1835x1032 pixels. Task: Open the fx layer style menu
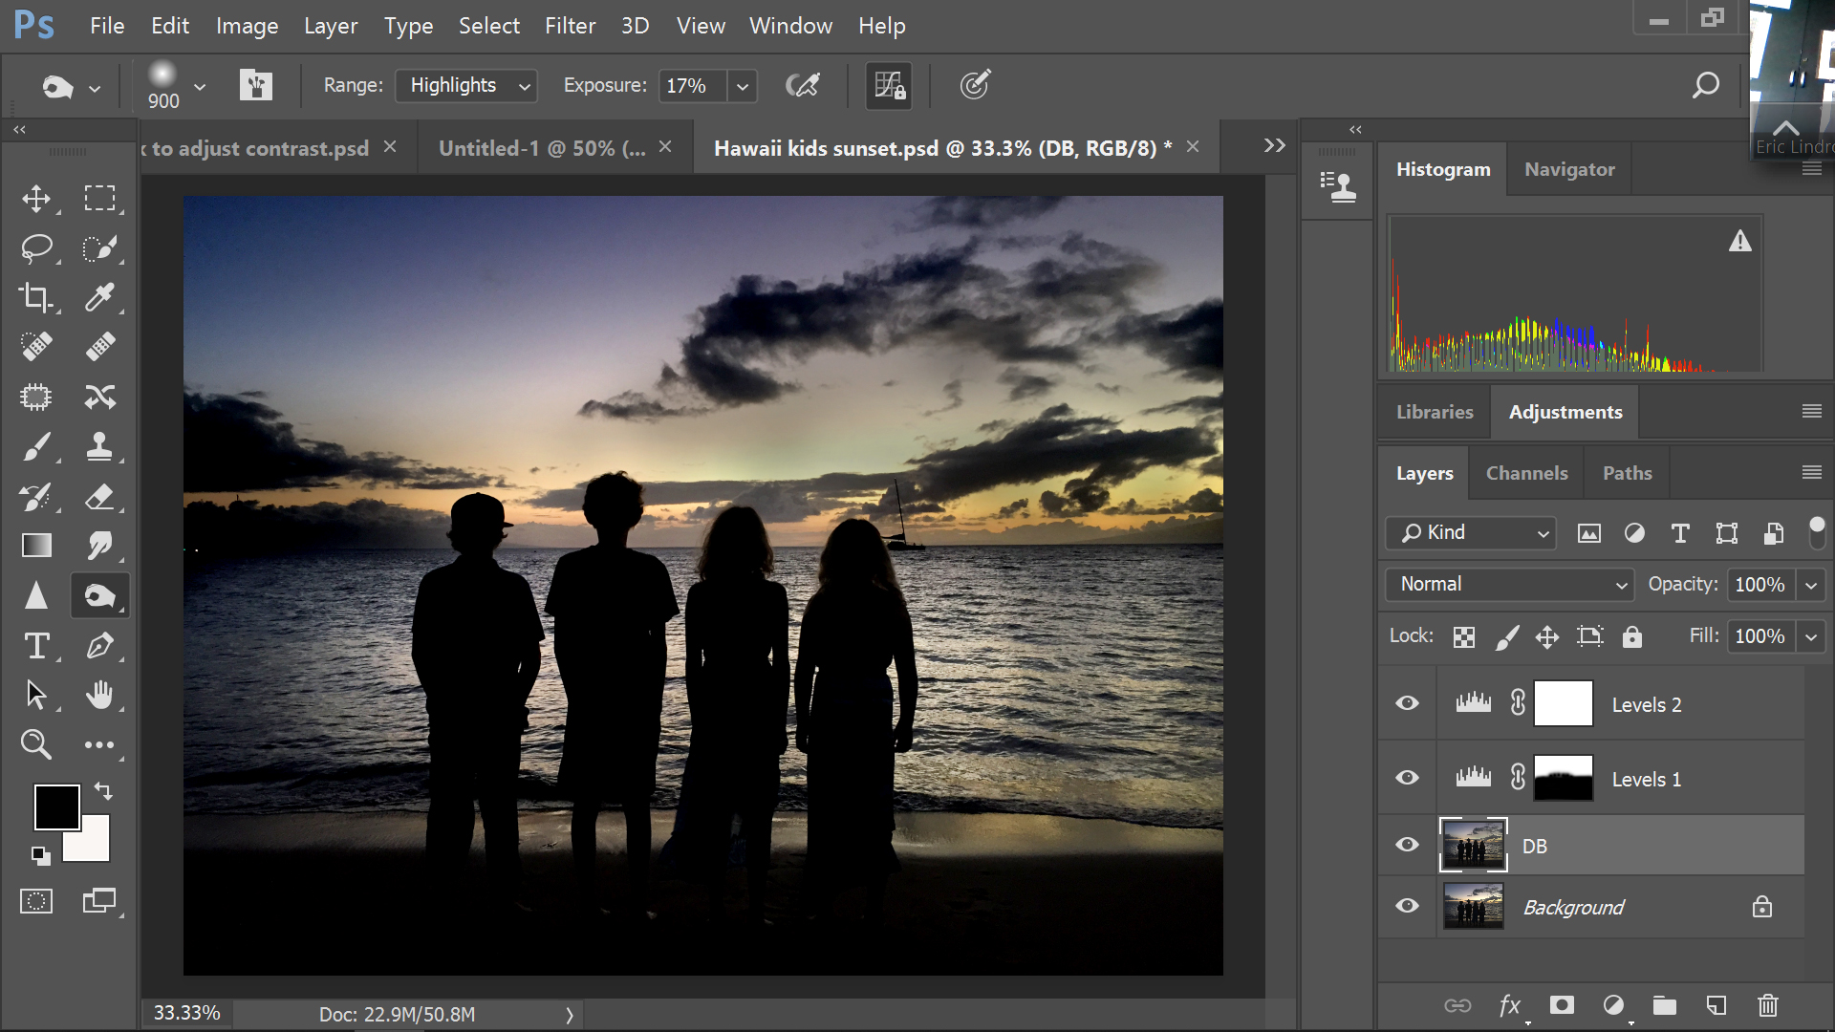(1510, 1005)
